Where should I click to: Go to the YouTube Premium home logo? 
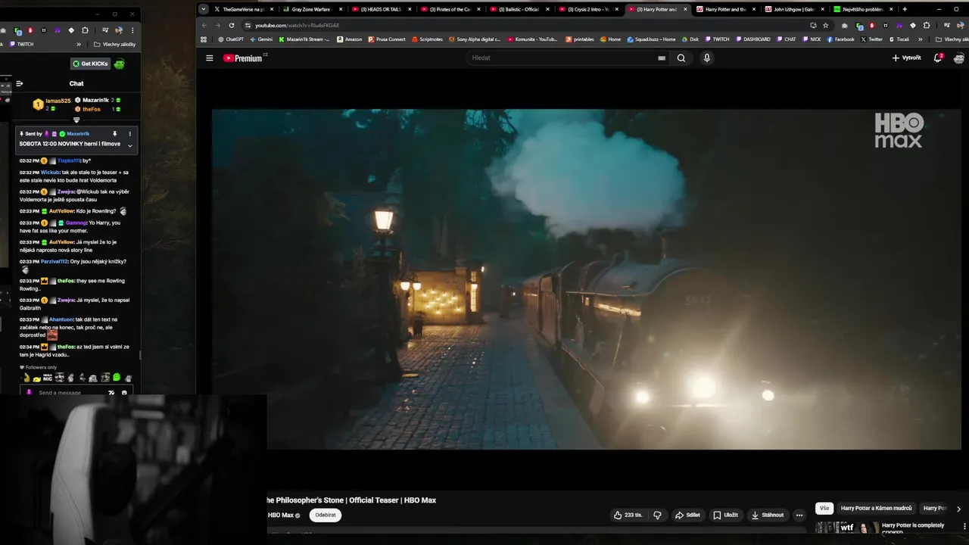[242, 58]
